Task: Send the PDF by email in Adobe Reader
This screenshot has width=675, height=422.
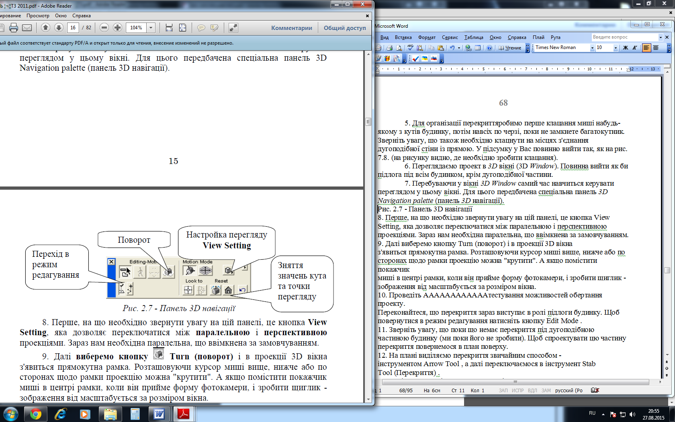Action: click(x=27, y=28)
